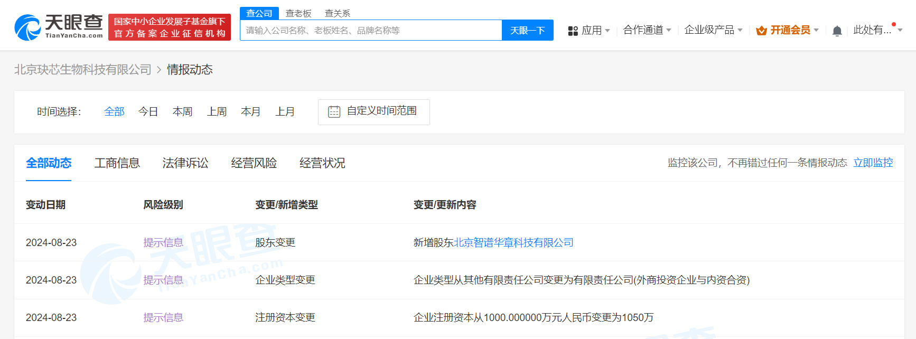Viewport: 916px width, 339px height.
Task: Expand the 企业级产品 dropdown
Action: pyautogui.click(x=713, y=30)
